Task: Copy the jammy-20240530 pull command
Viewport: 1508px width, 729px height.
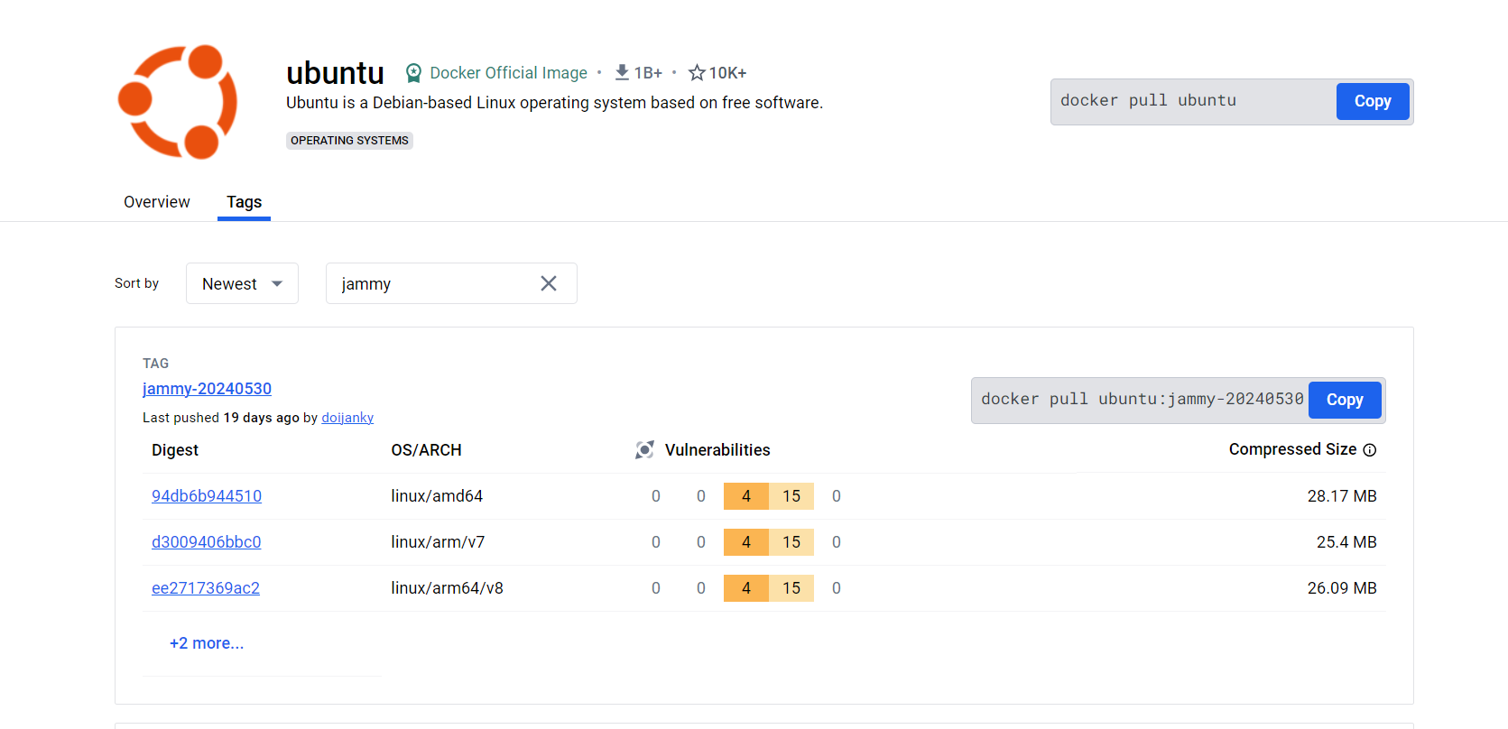Action: coord(1345,400)
